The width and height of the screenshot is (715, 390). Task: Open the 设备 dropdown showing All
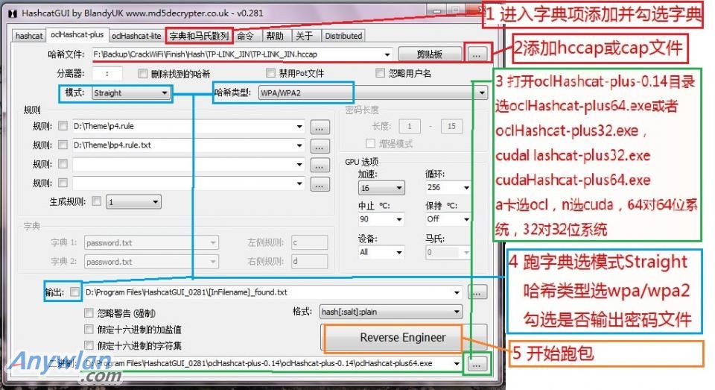tap(381, 252)
